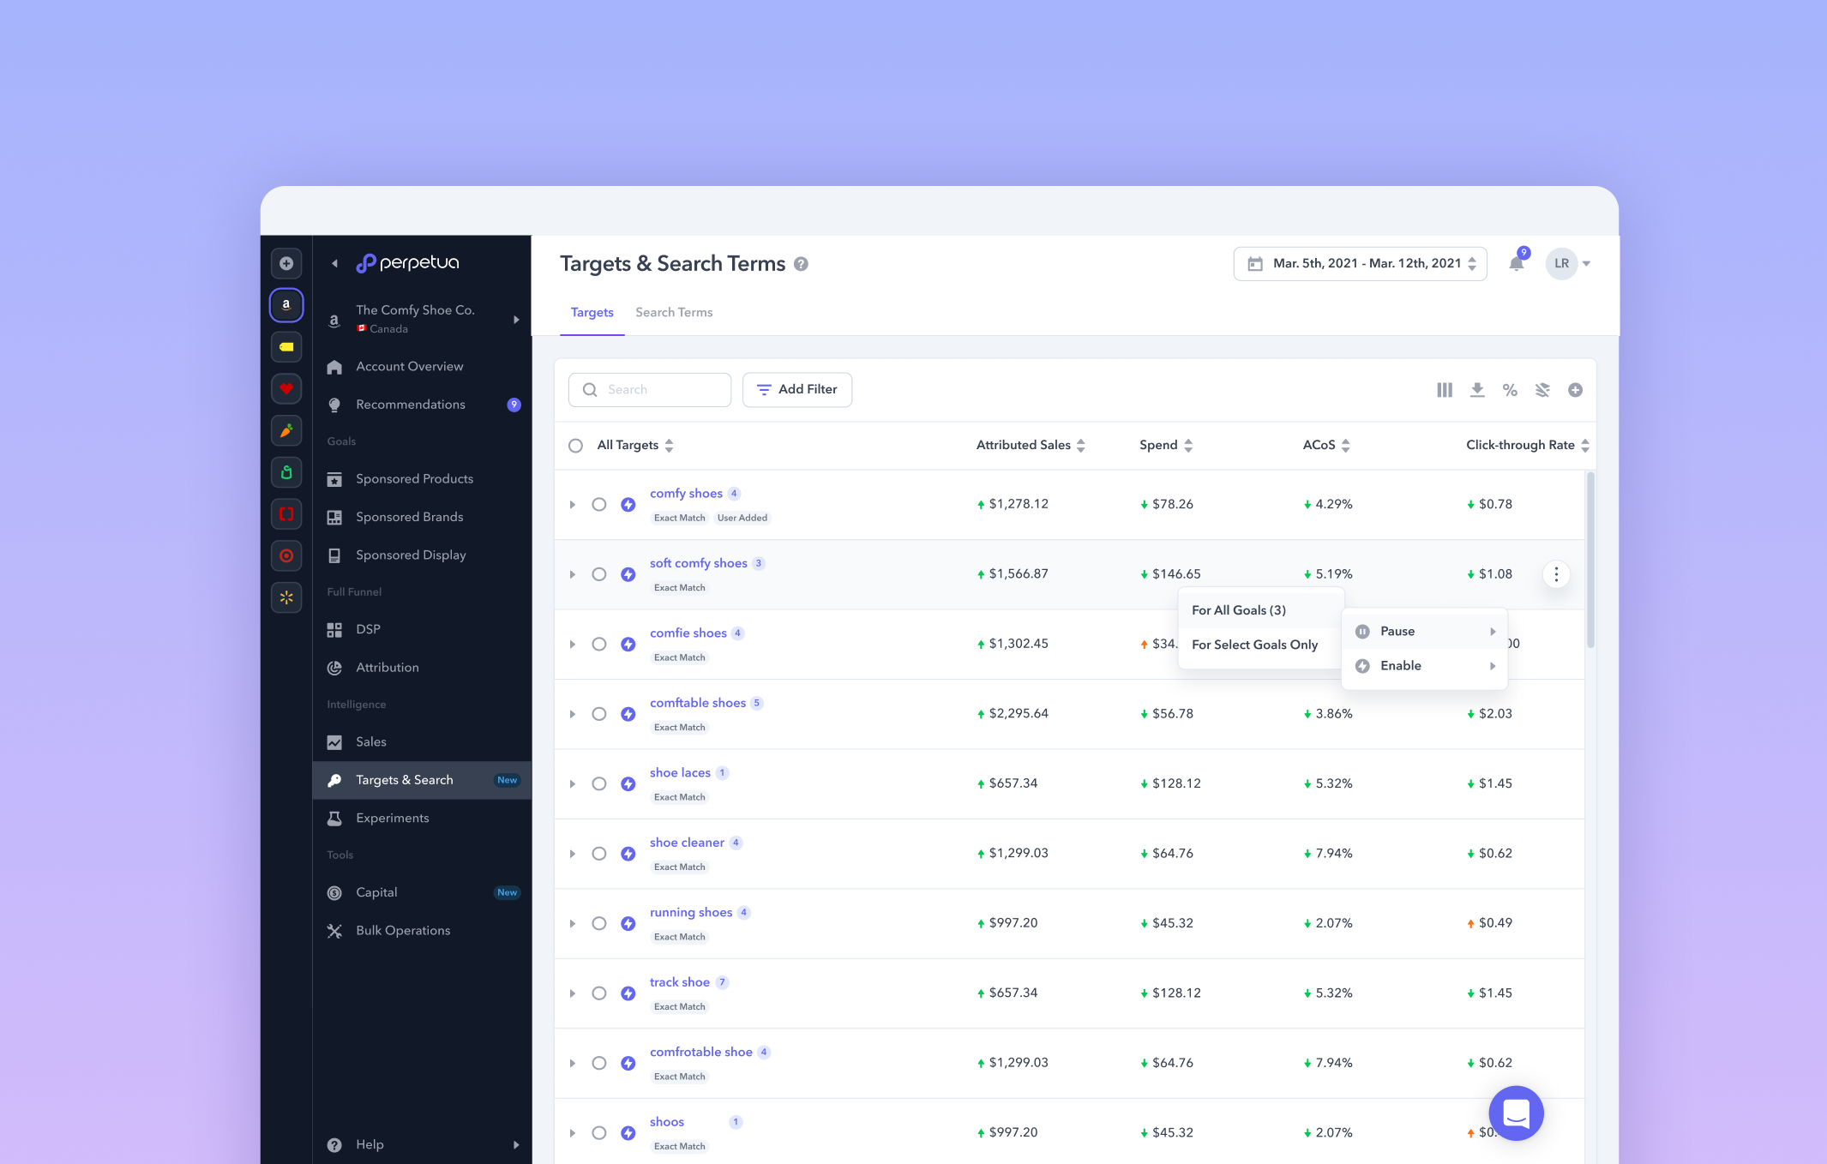This screenshot has height=1164, width=1827.
Task: Expand the soft comfy shoes row arrow
Action: point(572,574)
